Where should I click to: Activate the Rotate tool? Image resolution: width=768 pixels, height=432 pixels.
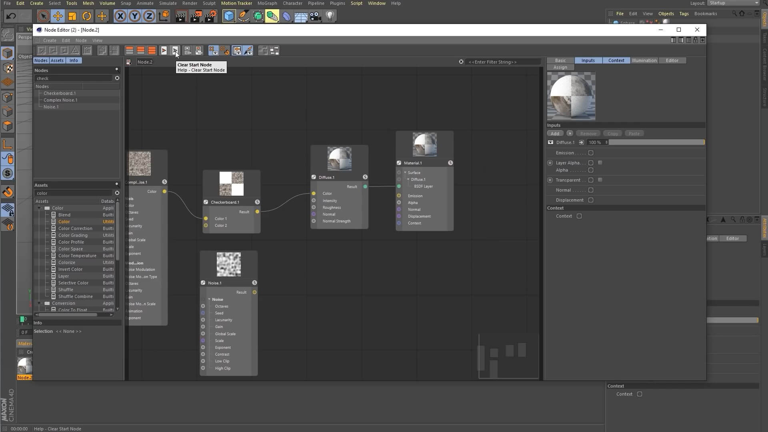click(x=87, y=16)
